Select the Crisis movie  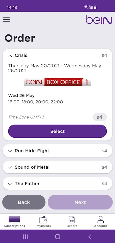(x=57, y=131)
